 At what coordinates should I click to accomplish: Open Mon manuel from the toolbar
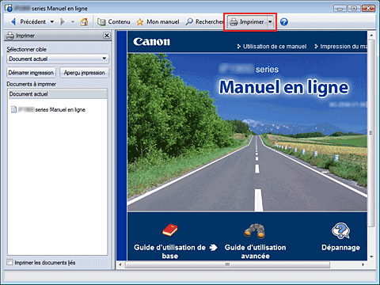tap(158, 22)
